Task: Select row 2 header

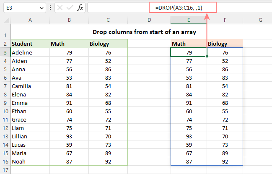Action: click(5, 44)
